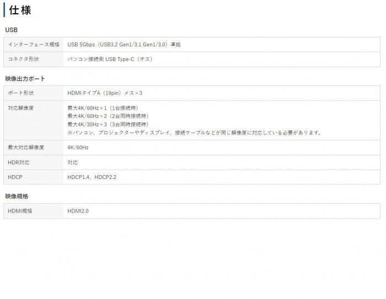Click the HDMI規格 row label
The width and height of the screenshot is (386, 299).
pos(20,211)
